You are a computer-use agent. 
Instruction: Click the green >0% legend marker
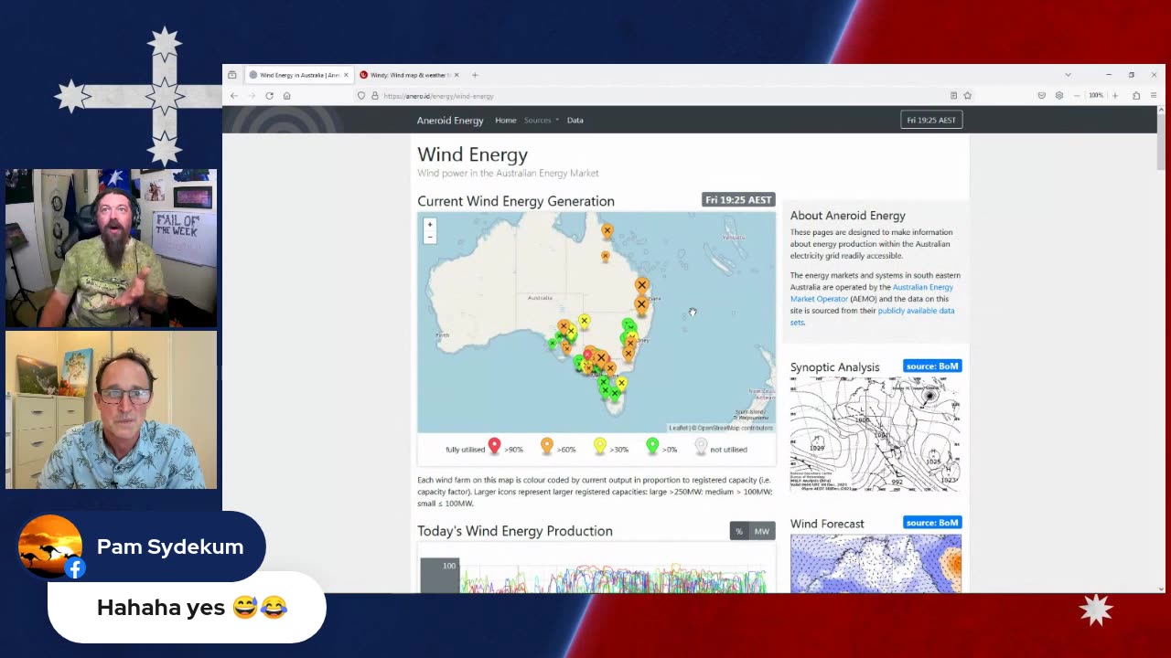coord(652,446)
